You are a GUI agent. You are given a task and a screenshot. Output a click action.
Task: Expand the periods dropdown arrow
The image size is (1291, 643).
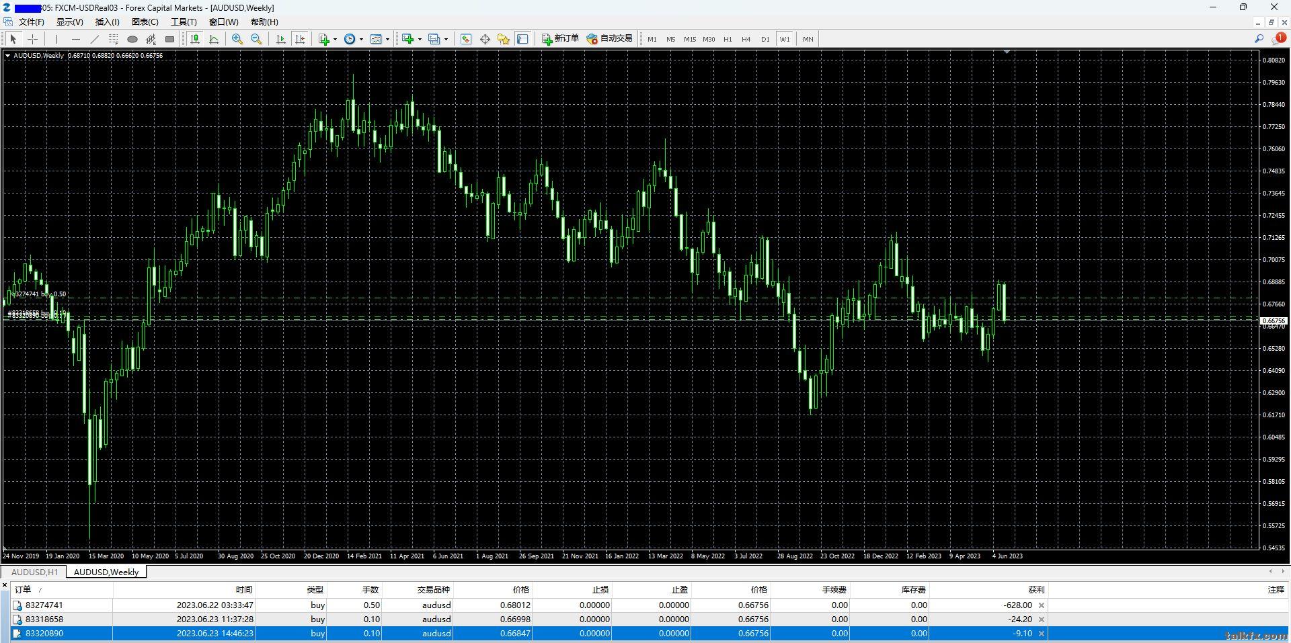coord(361,39)
